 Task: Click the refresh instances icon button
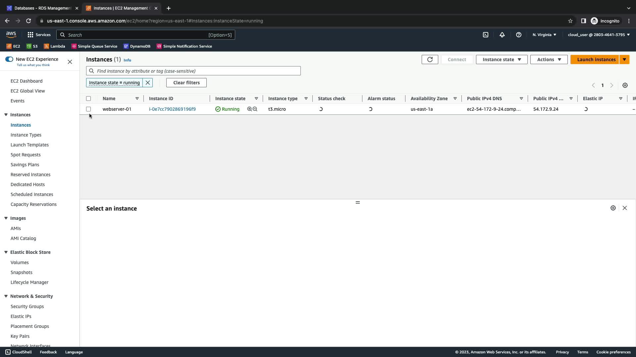pyautogui.click(x=430, y=59)
